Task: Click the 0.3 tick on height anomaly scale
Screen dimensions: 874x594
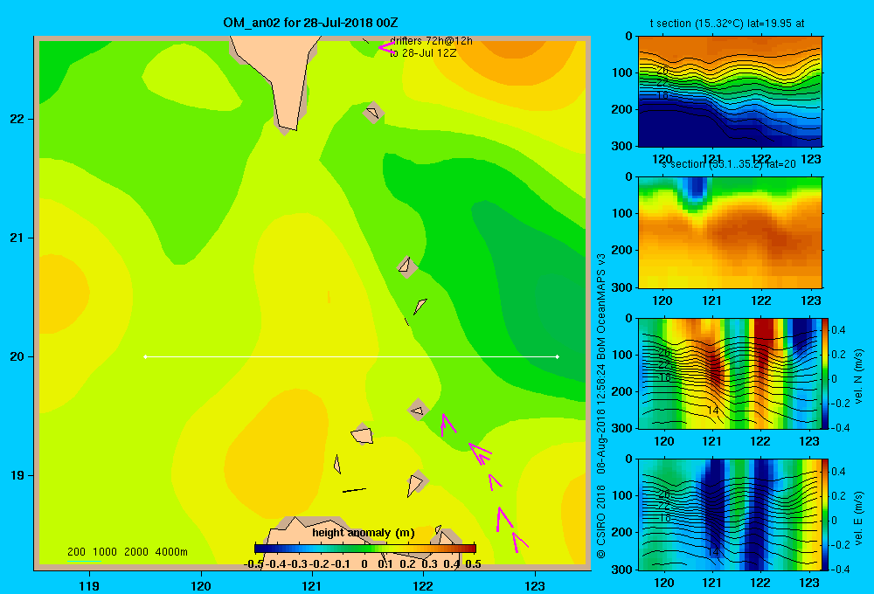Action: click(x=429, y=564)
